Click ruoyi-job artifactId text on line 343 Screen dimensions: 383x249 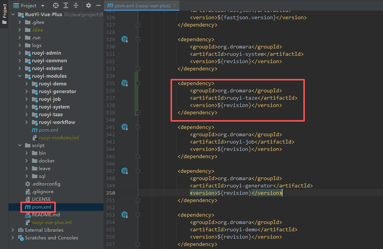coord(241,142)
